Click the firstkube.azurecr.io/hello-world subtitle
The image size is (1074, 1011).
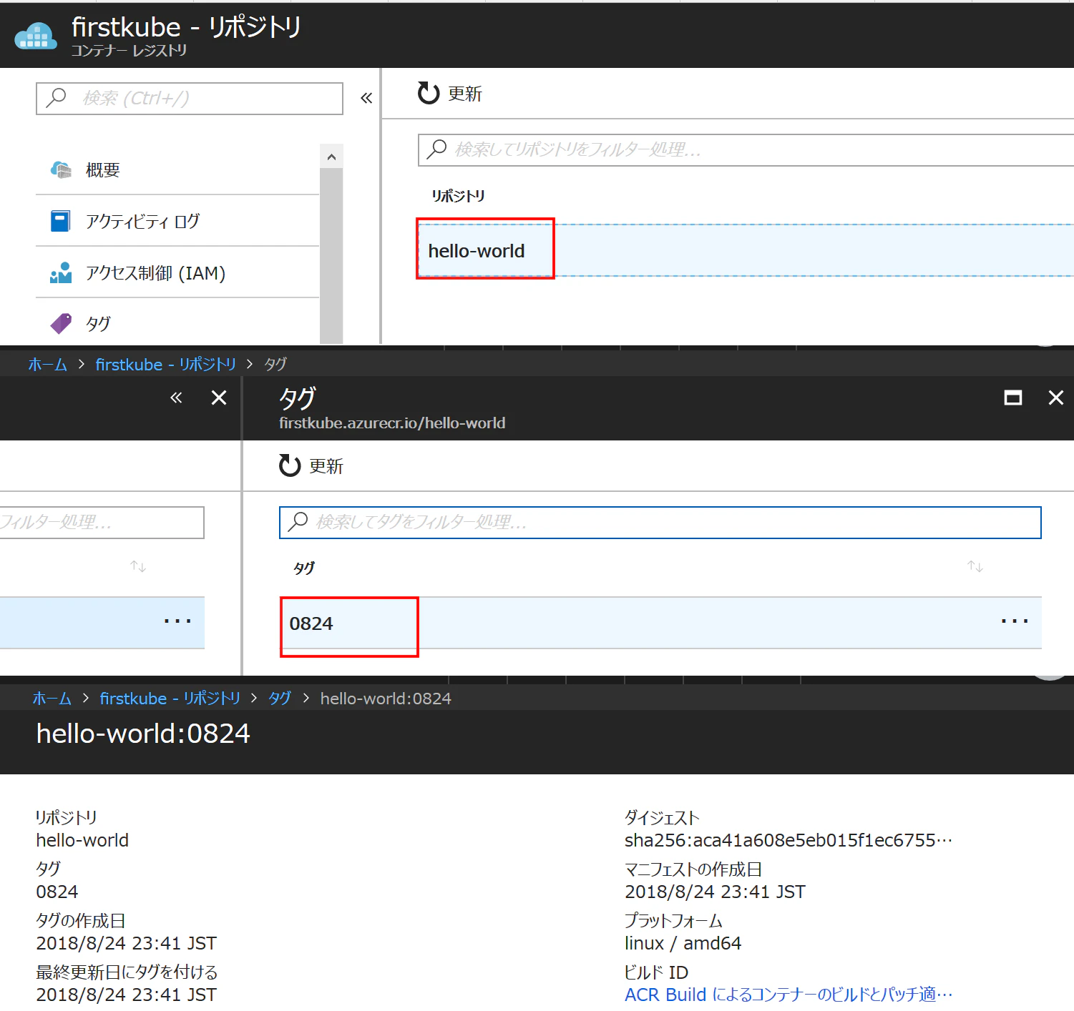[392, 423]
